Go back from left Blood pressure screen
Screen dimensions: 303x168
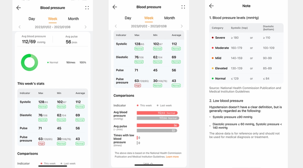pos(18,8)
